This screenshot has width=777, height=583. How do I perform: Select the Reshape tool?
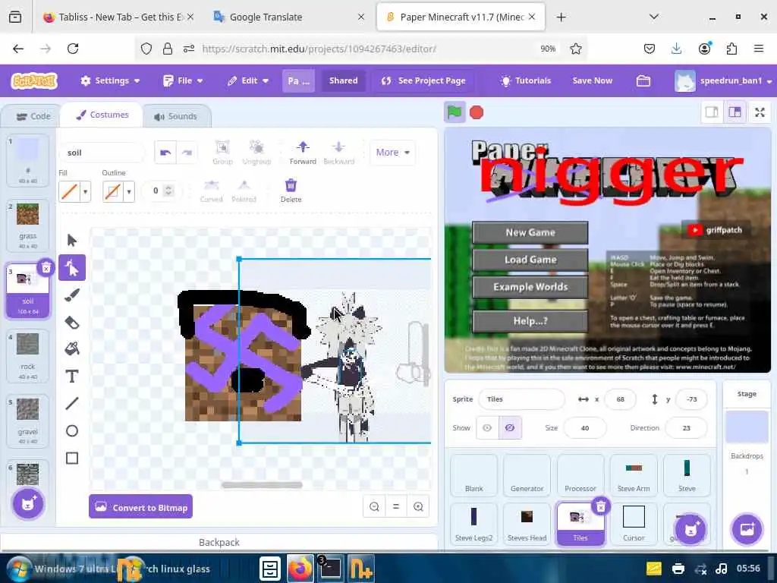(x=72, y=268)
